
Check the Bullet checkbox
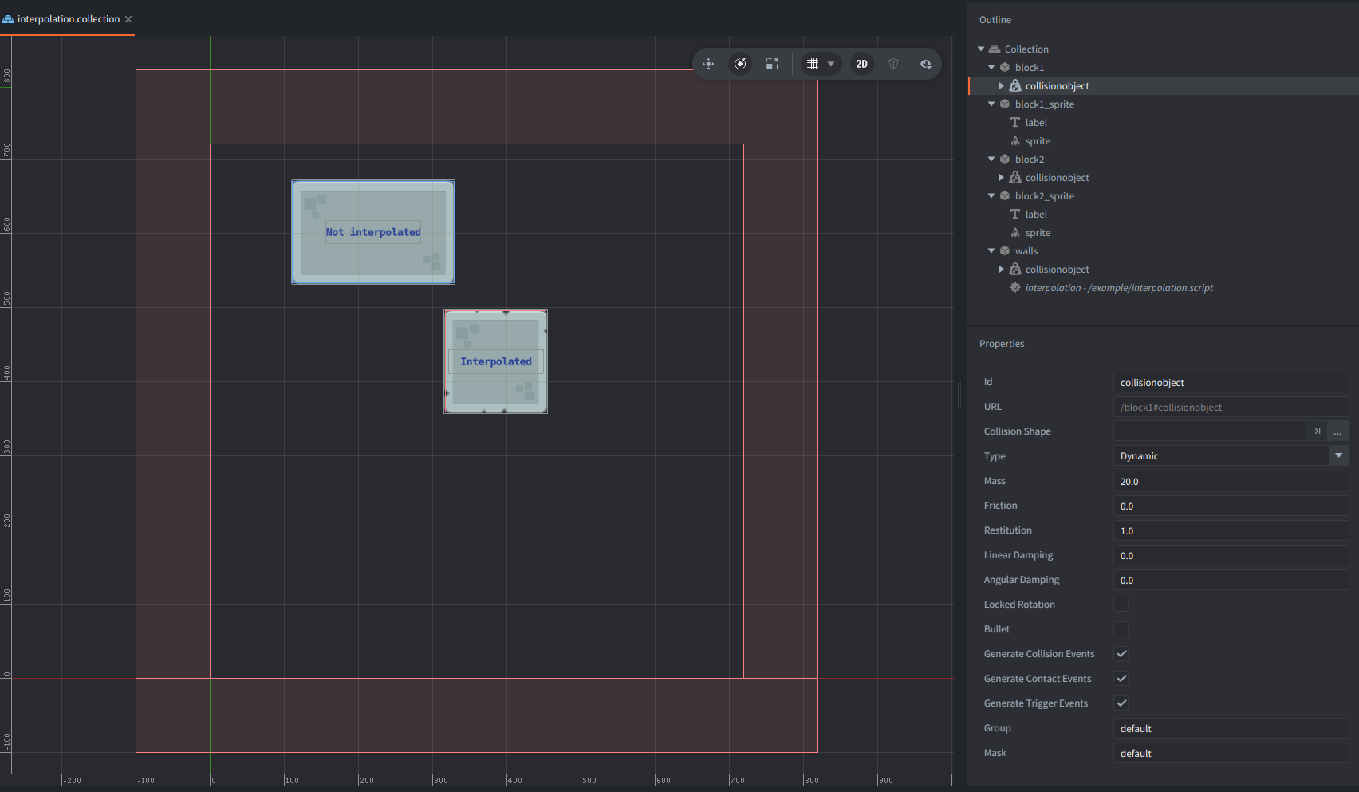[x=1121, y=629]
